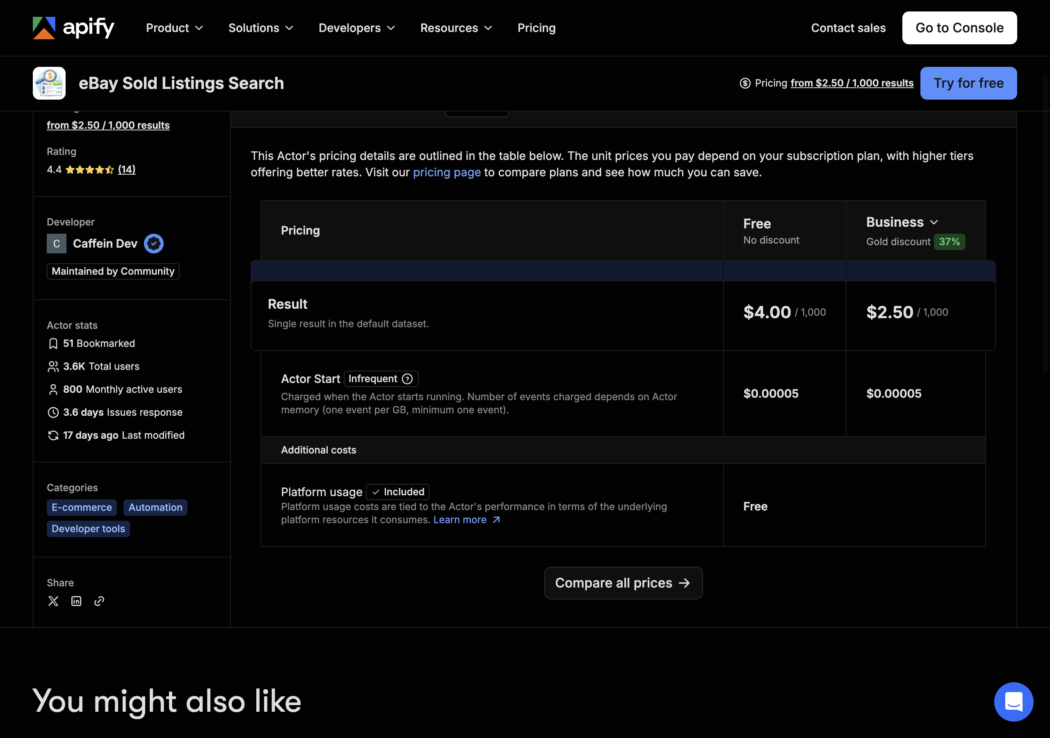The height and width of the screenshot is (738, 1050).
Task: Click Compare all prices button
Action: [x=623, y=583]
